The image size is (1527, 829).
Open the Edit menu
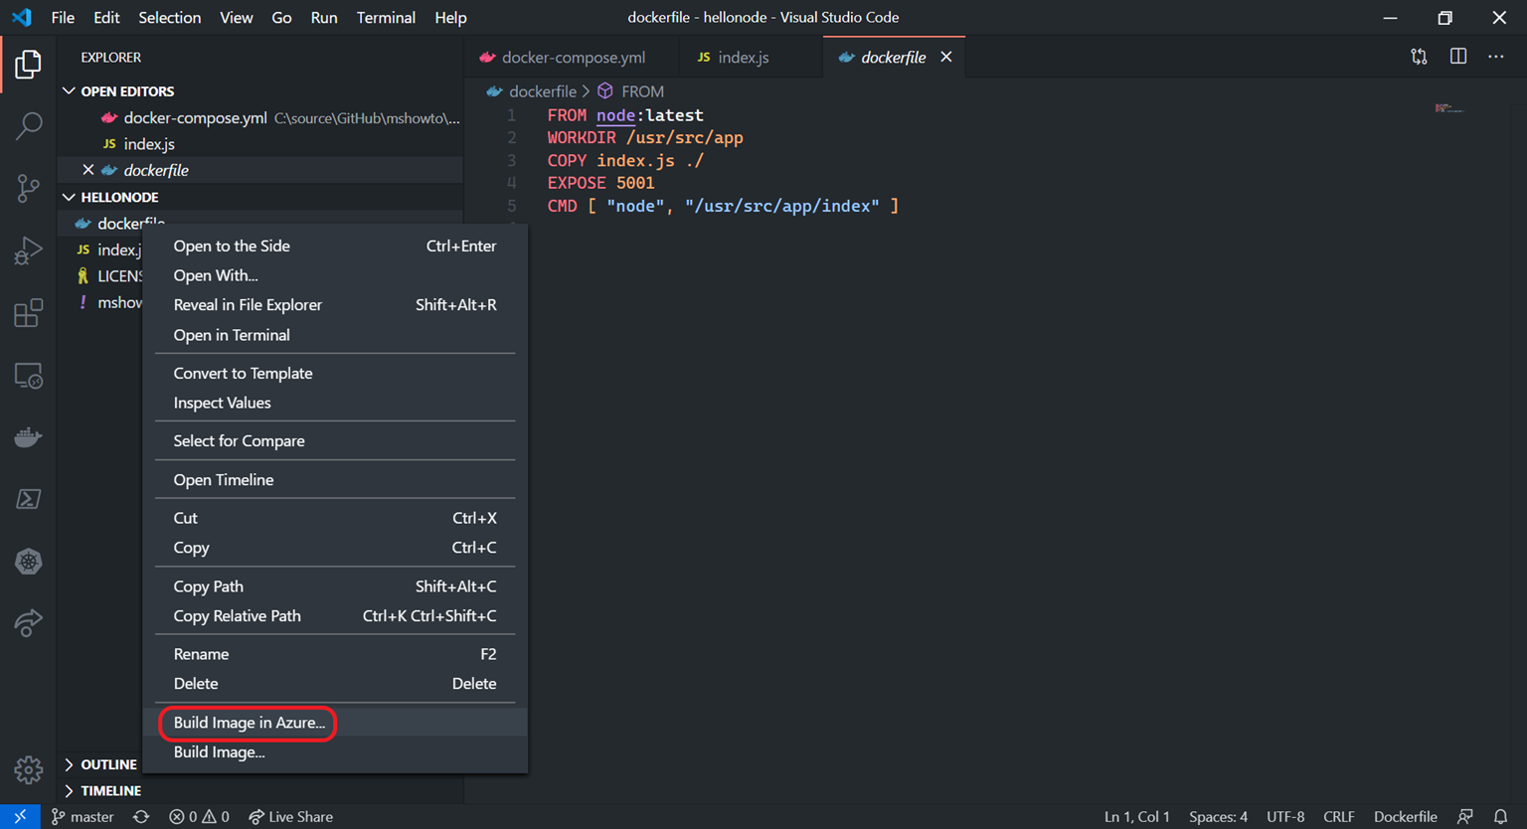[x=106, y=17]
